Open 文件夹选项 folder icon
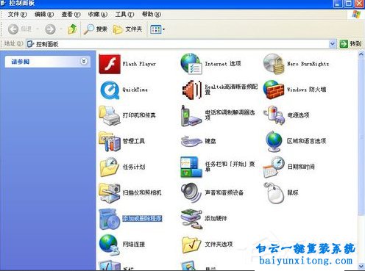Image resolution: width=365 pixels, height=271 pixels. (191, 245)
